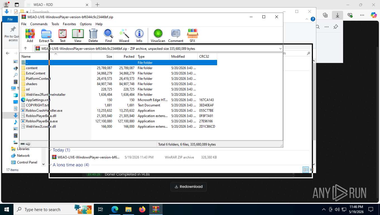
Task: Click the Explorer File ribbon tab
Action: (x=10, y=19)
